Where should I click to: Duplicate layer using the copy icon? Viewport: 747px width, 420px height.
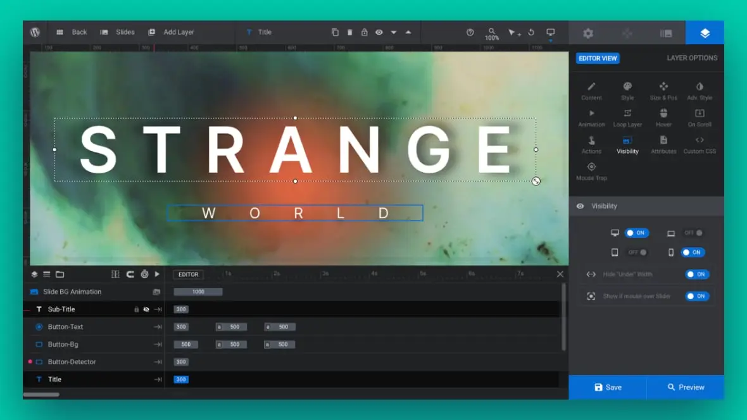click(x=335, y=32)
